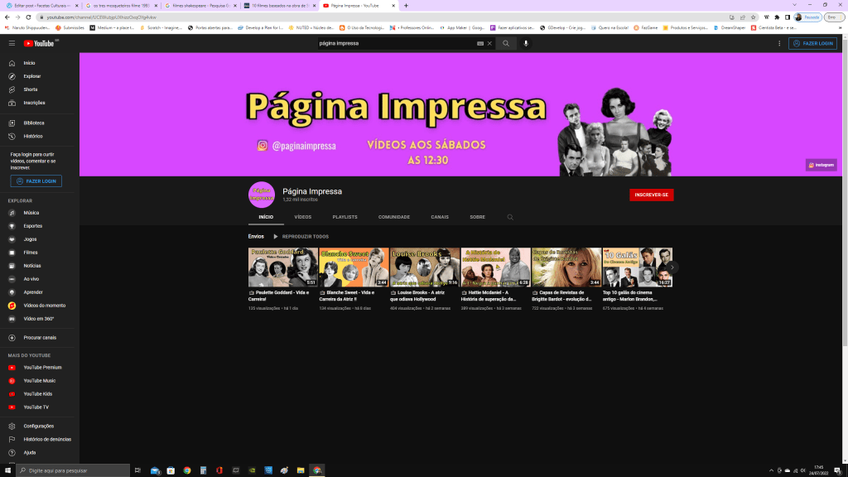Click the Windows taskbar search field

75,470
